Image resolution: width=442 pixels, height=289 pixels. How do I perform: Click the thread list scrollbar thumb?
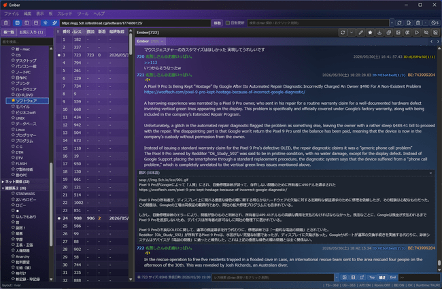[x=131, y=44]
